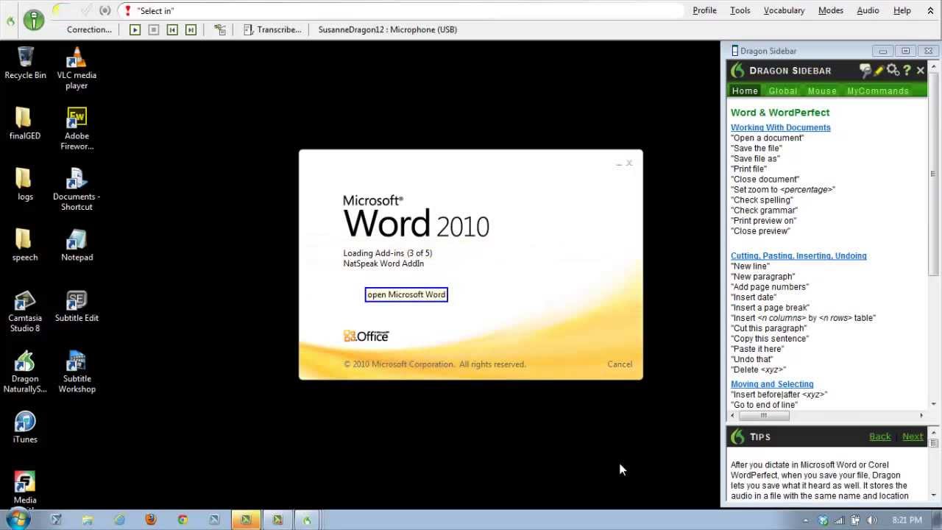Click the Stop playback button on DragonBar
Image resolution: width=942 pixels, height=530 pixels.
(x=154, y=29)
